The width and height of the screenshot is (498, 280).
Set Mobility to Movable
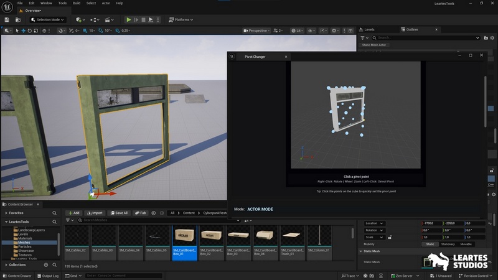[x=466, y=244]
